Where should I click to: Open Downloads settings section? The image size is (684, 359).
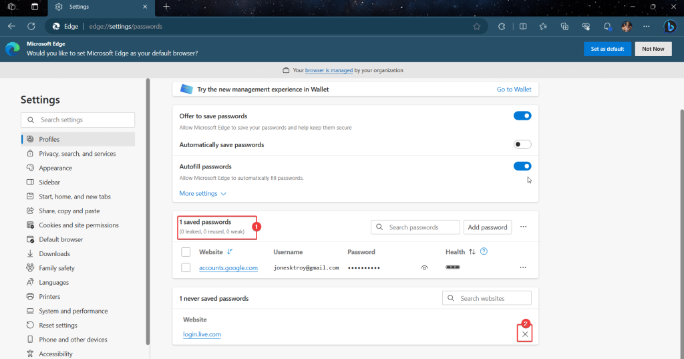click(x=78, y=254)
